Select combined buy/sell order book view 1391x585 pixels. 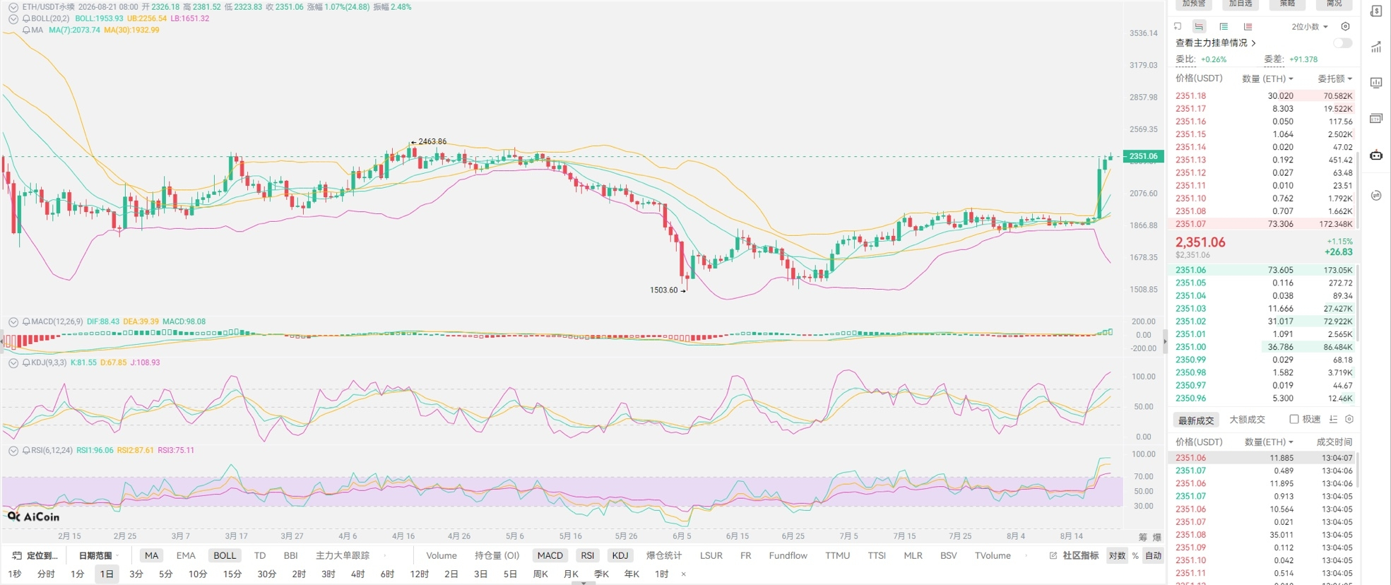(1200, 26)
